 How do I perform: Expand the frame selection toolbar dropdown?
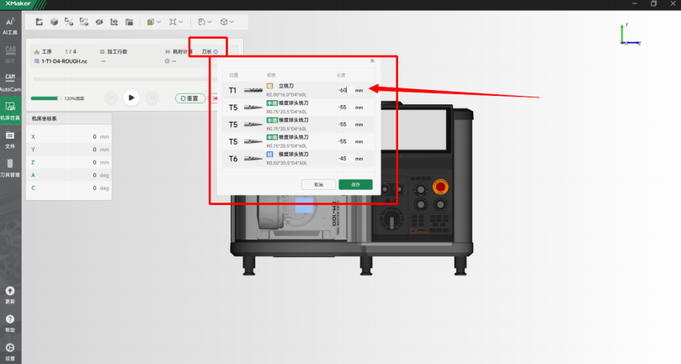pyautogui.click(x=177, y=21)
